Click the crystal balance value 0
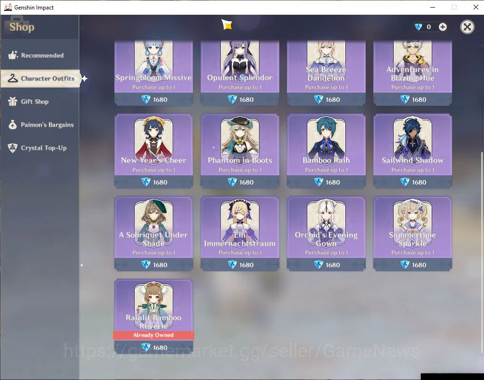The width and height of the screenshot is (484, 380). click(x=428, y=27)
